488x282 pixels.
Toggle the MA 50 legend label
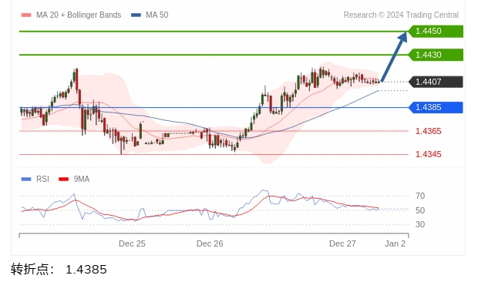157,15
